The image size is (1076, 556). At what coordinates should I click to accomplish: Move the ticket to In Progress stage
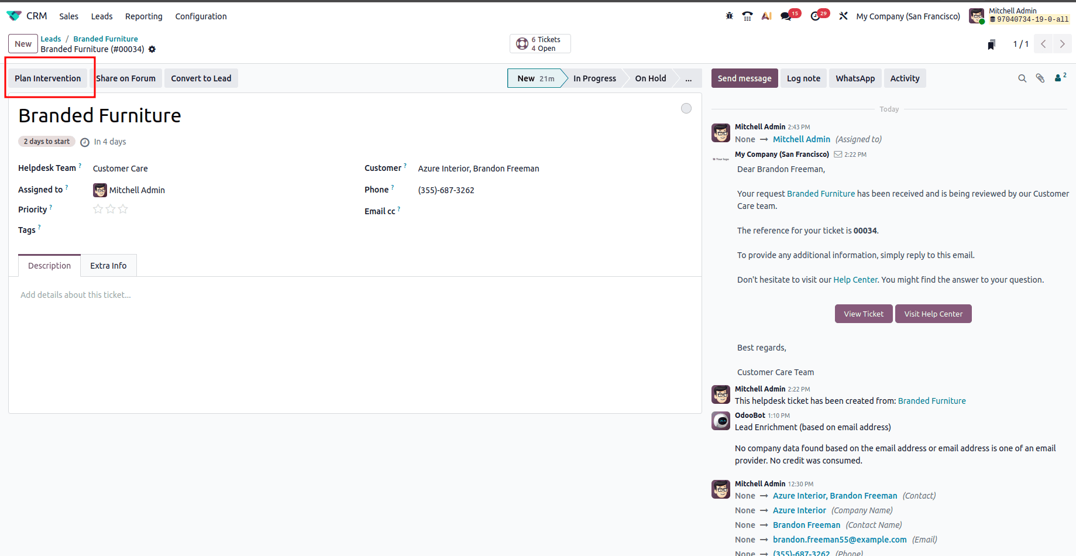coord(594,78)
